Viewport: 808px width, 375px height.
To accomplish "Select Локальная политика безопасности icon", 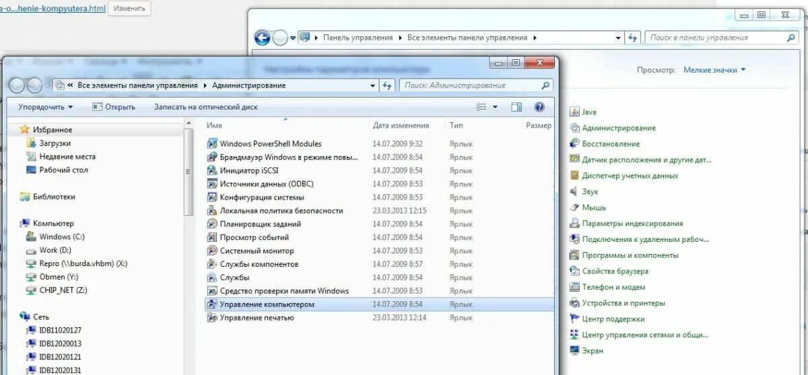I will click(x=212, y=211).
